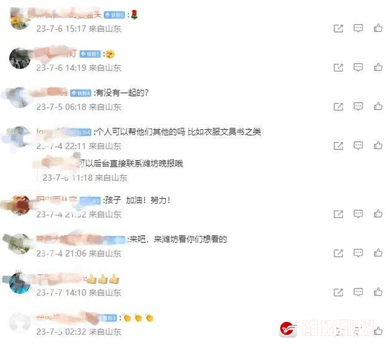Reply to the '有没有一起的?' comment
Viewport: 386px width, 349px height.
coord(358,107)
